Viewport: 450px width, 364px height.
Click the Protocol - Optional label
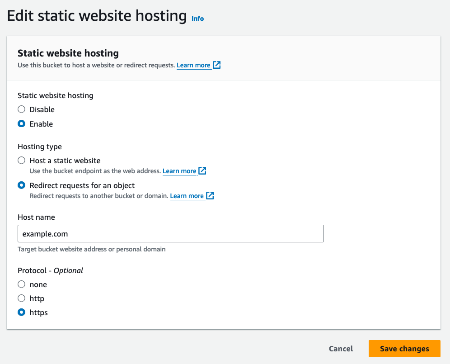click(x=50, y=270)
